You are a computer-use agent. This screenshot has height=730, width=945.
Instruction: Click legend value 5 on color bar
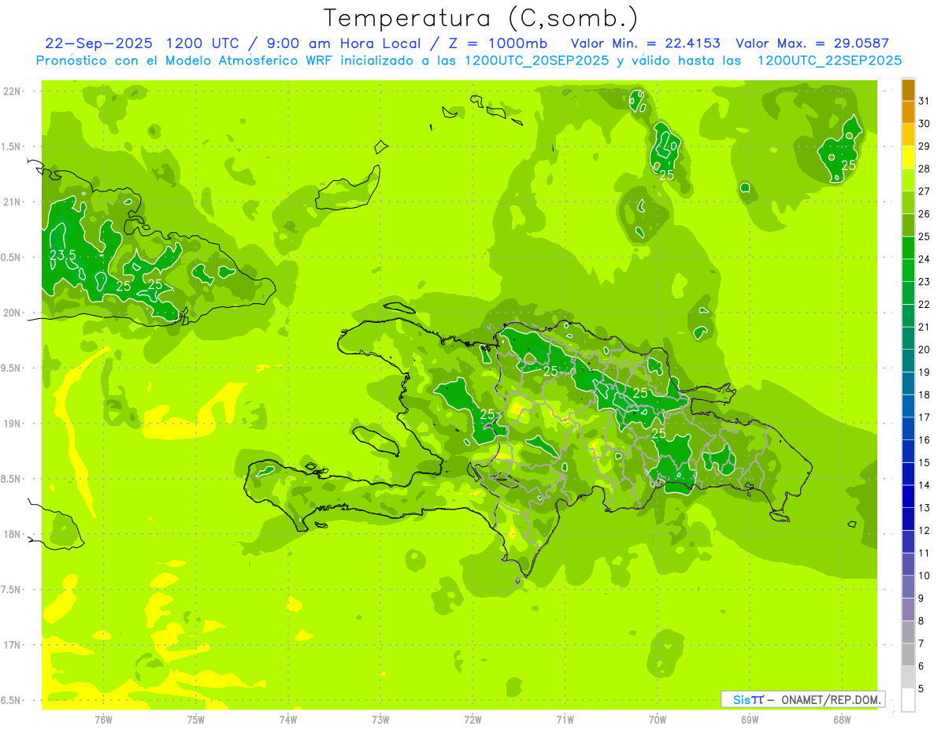922,689
